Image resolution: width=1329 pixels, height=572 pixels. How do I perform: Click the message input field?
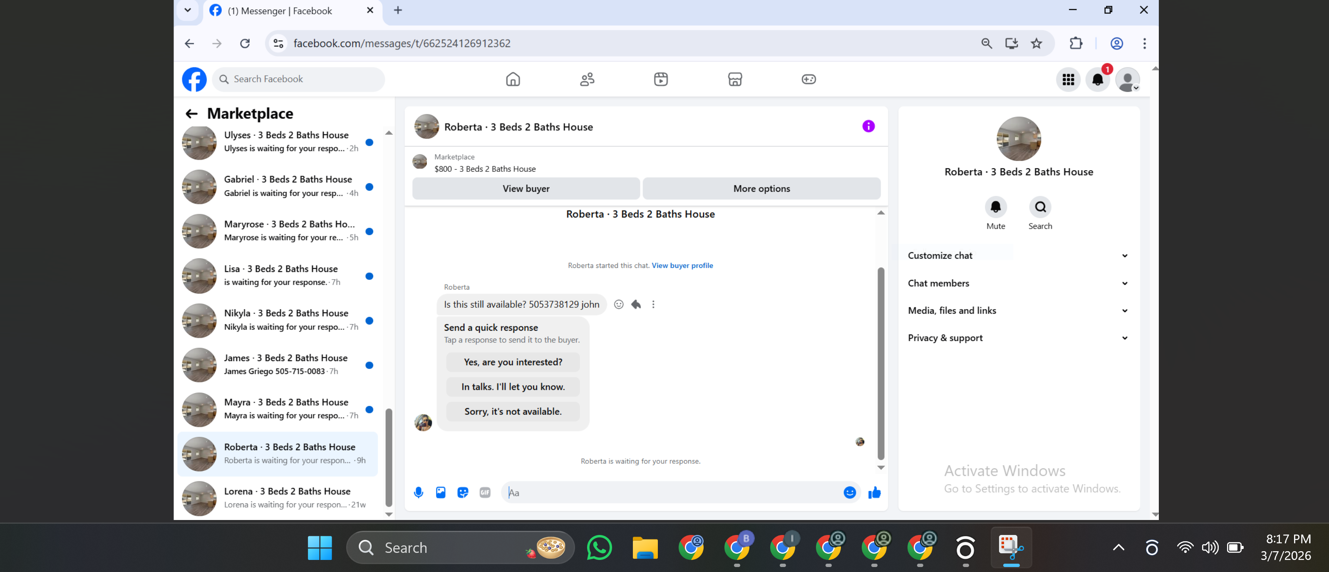[x=673, y=493]
